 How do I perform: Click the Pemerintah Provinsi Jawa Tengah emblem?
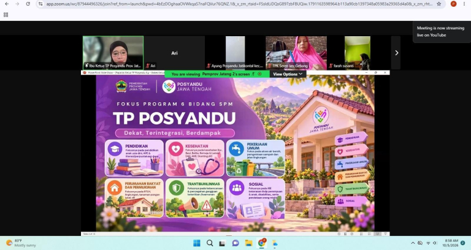coord(121,86)
